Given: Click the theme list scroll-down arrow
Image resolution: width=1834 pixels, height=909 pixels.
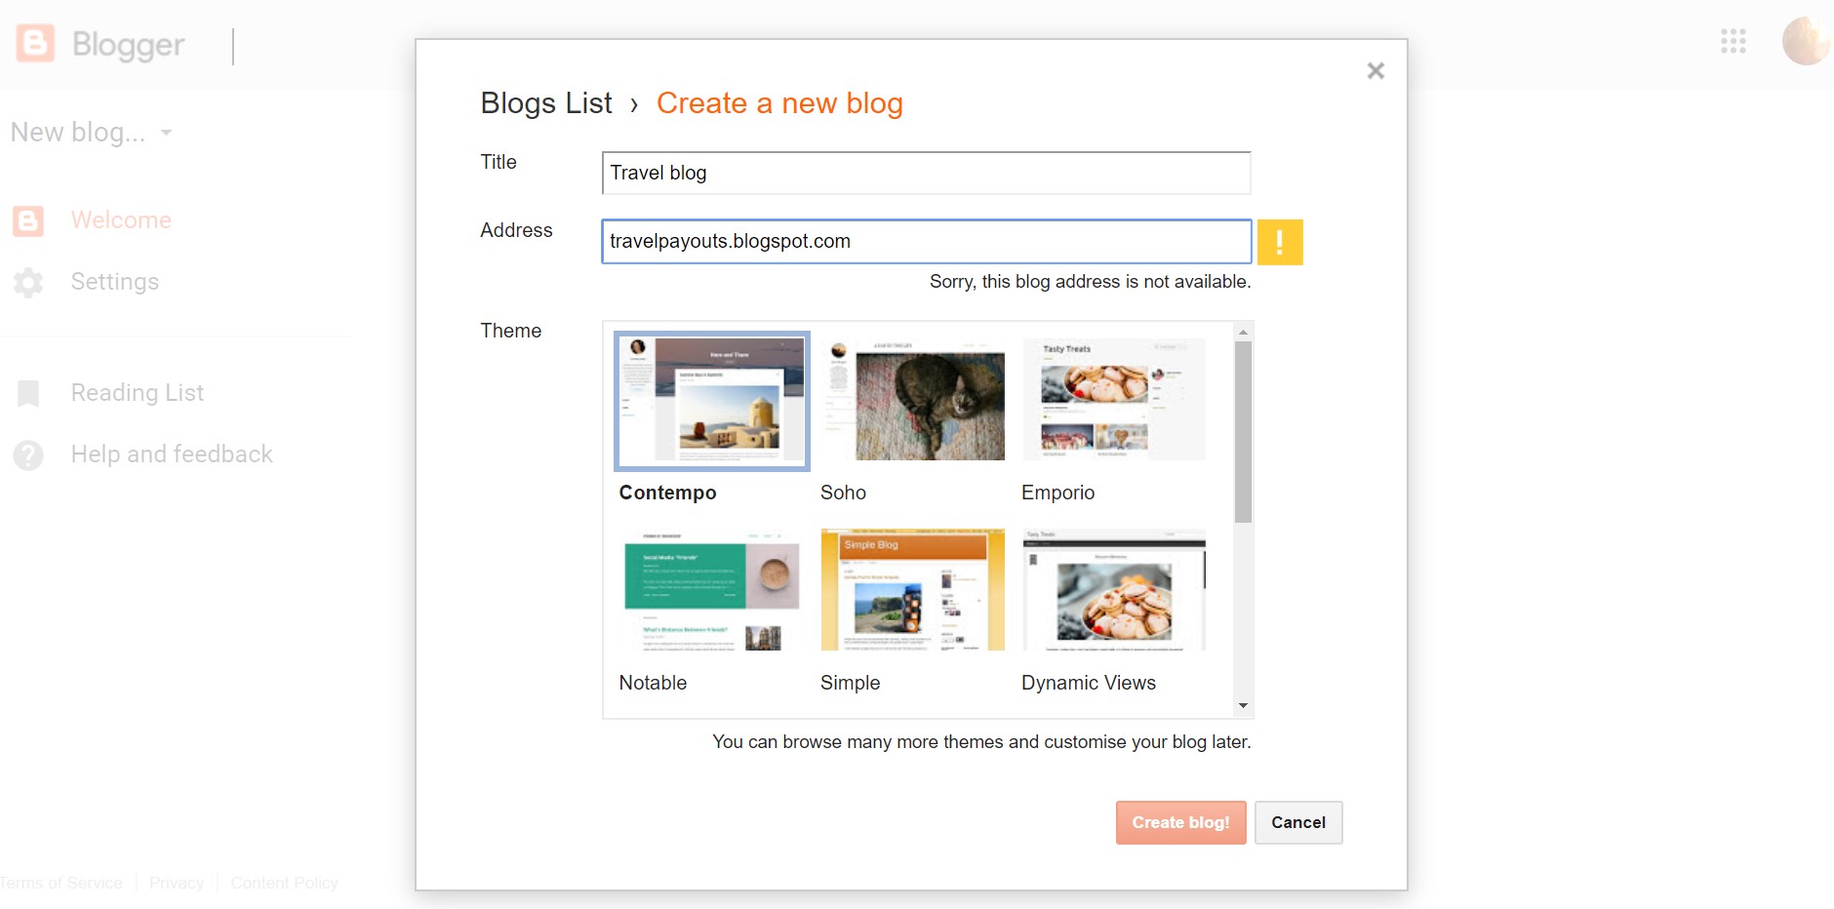Looking at the screenshot, I should click(x=1243, y=704).
